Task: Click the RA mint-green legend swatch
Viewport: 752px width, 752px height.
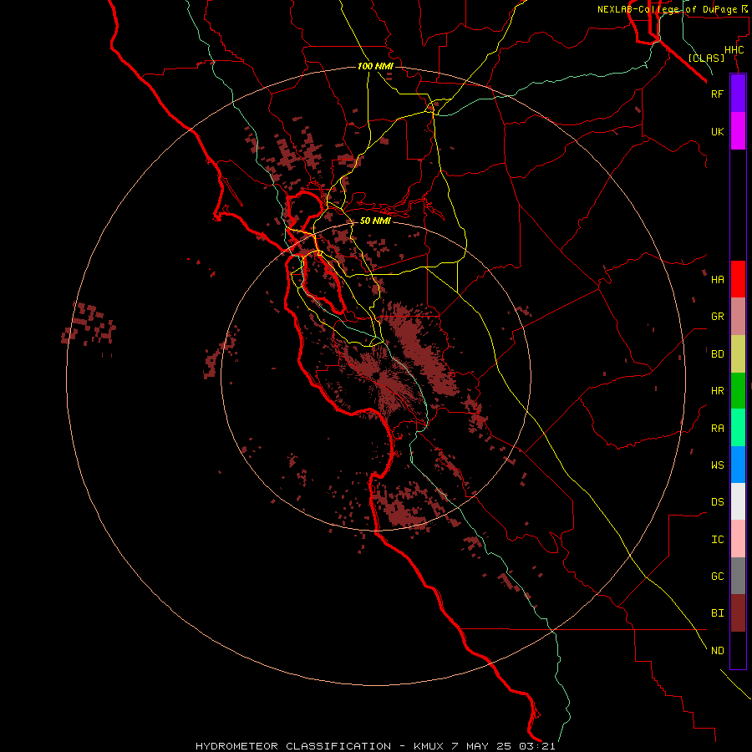Action: click(x=738, y=428)
